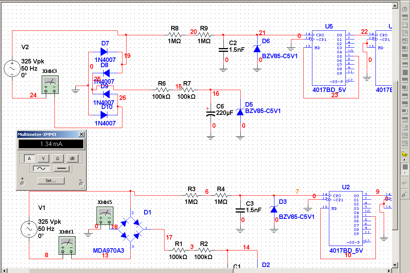Switch multimeter XMM3 to decibel mode (dB)

72,158
